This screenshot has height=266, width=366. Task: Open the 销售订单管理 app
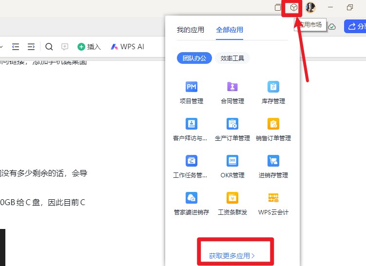click(273, 130)
